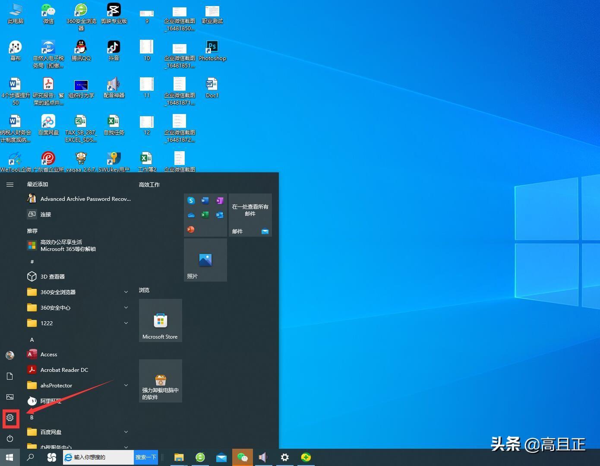Select the 360安全浏览器 desktop shortcut

click(81, 16)
